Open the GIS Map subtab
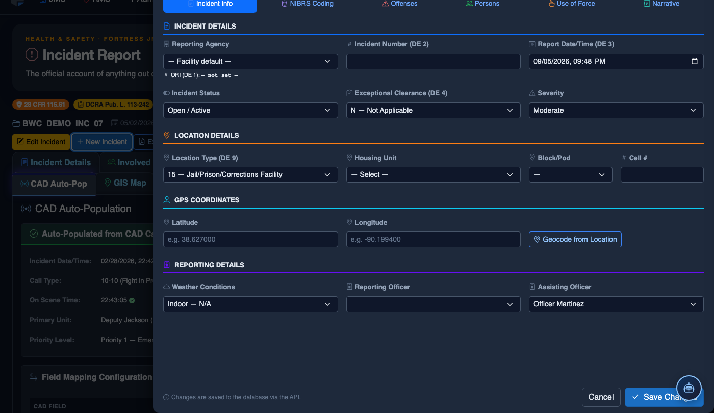This screenshot has width=714, height=413. (125, 183)
